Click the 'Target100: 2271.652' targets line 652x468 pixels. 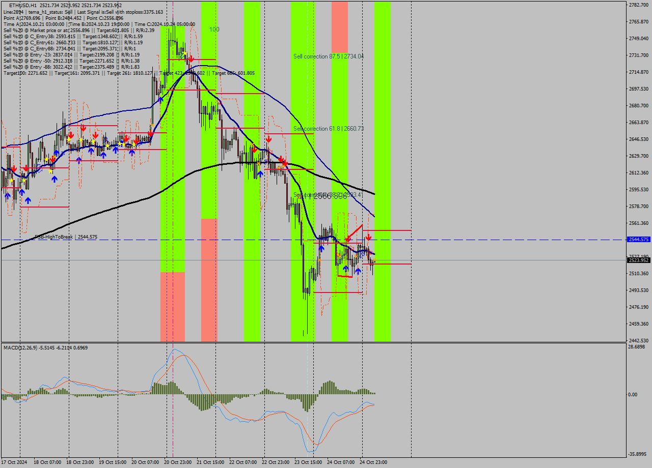click(x=129, y=73)
